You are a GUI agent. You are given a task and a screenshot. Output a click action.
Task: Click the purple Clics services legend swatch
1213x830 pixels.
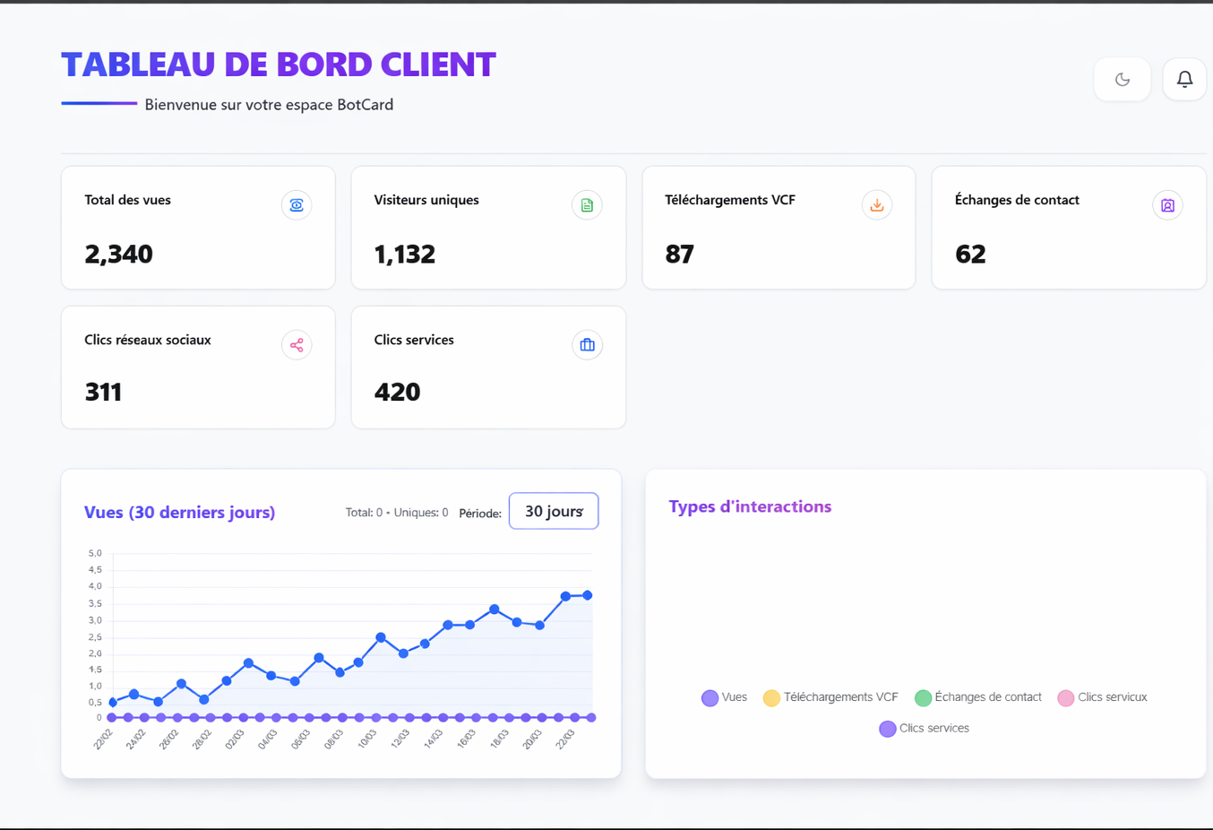point(887,728)
